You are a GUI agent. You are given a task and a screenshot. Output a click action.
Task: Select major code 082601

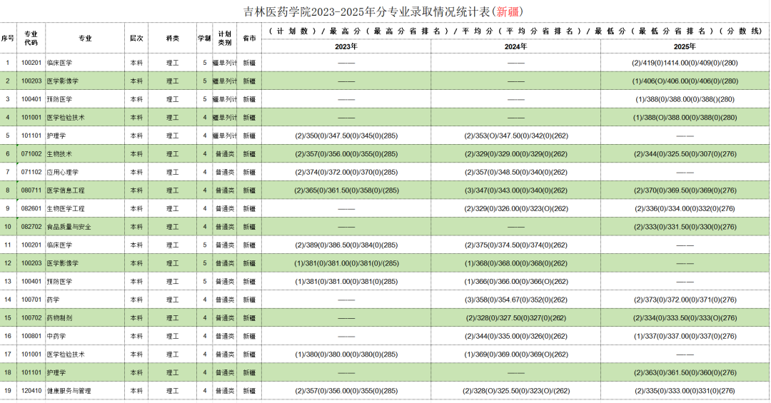(x=31, y=208)
